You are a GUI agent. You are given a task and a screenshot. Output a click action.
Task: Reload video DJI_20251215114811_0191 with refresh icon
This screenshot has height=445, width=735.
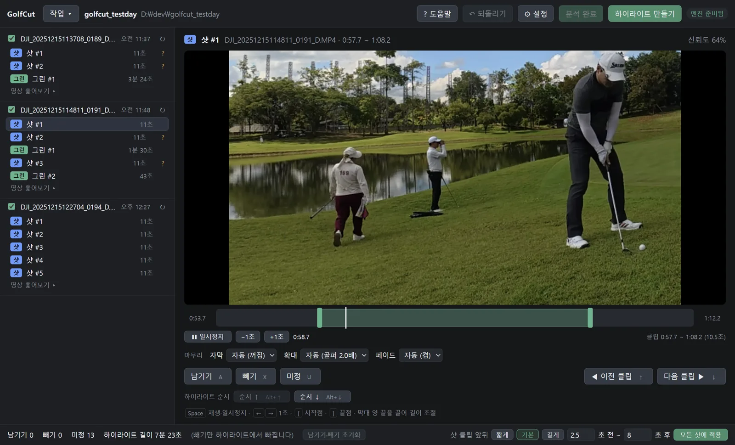coord(162,110)
